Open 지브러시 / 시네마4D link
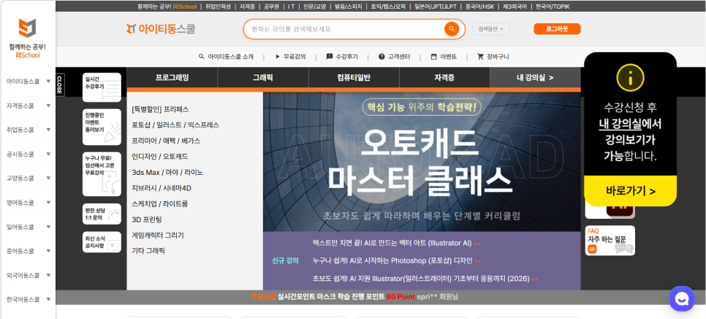The image size is (706, 319). coord(162,188)
